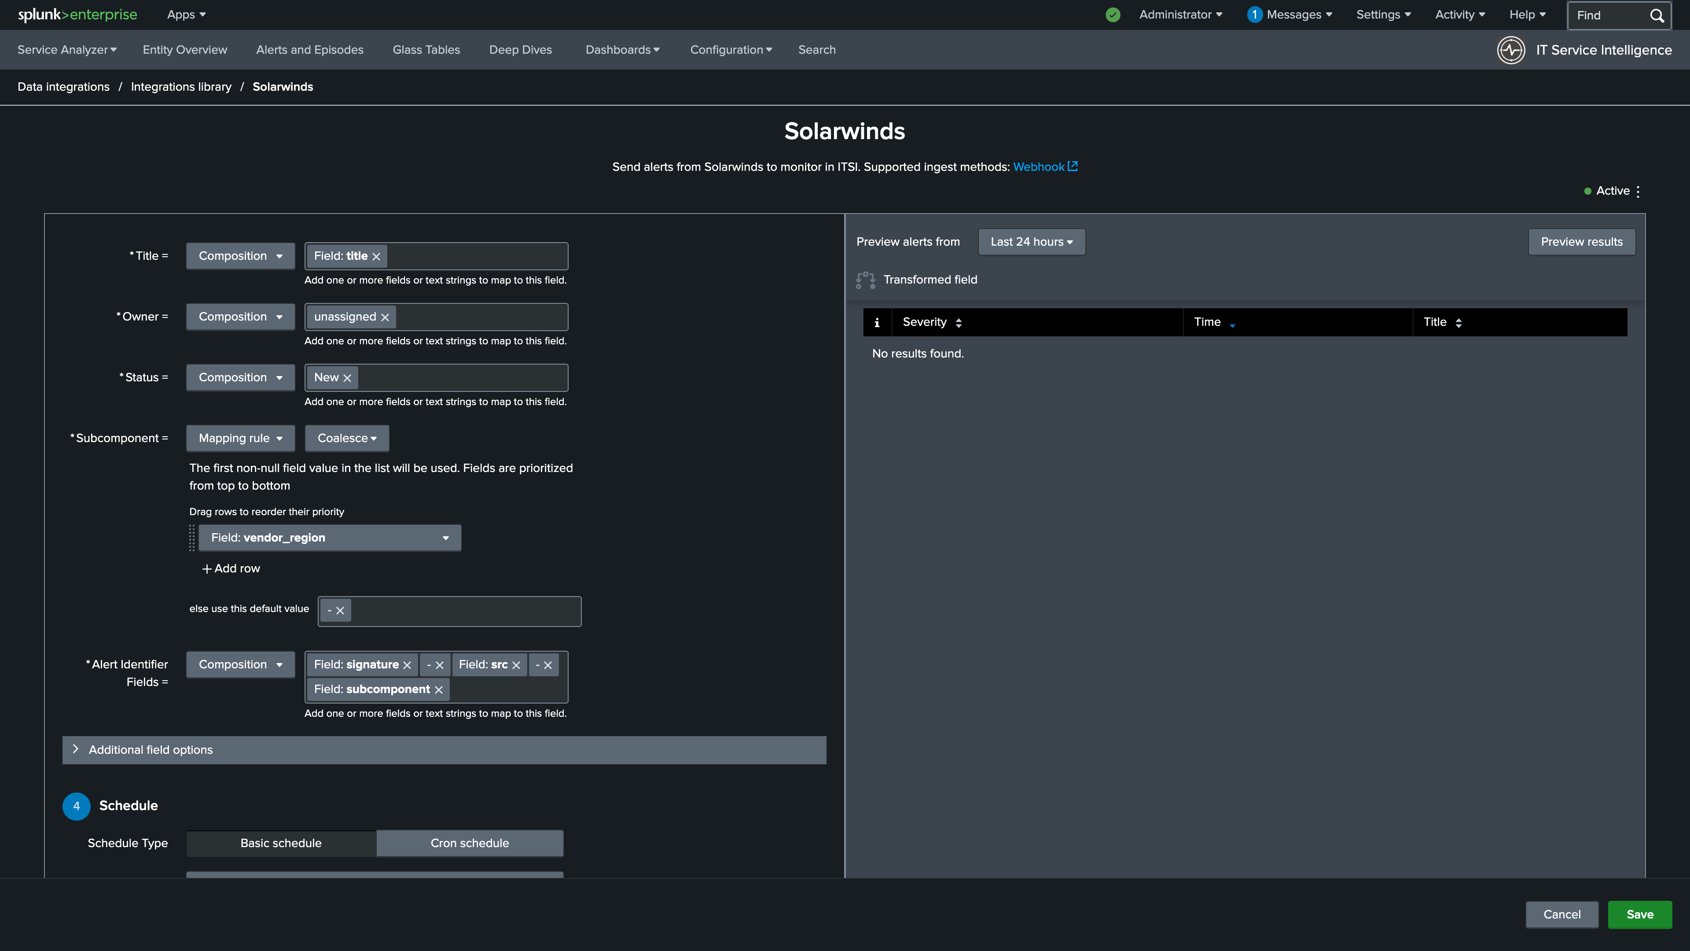The height and width of the screenshot is (951, 1690).
Task: Open Alerts and Episodes page
Action: tap(310, 50)
